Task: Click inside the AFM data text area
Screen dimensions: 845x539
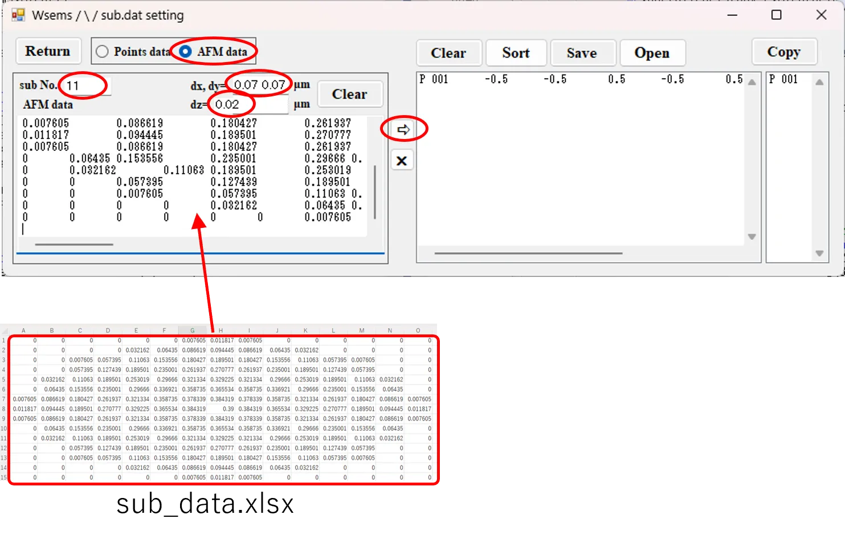Action: click(192, 176)
